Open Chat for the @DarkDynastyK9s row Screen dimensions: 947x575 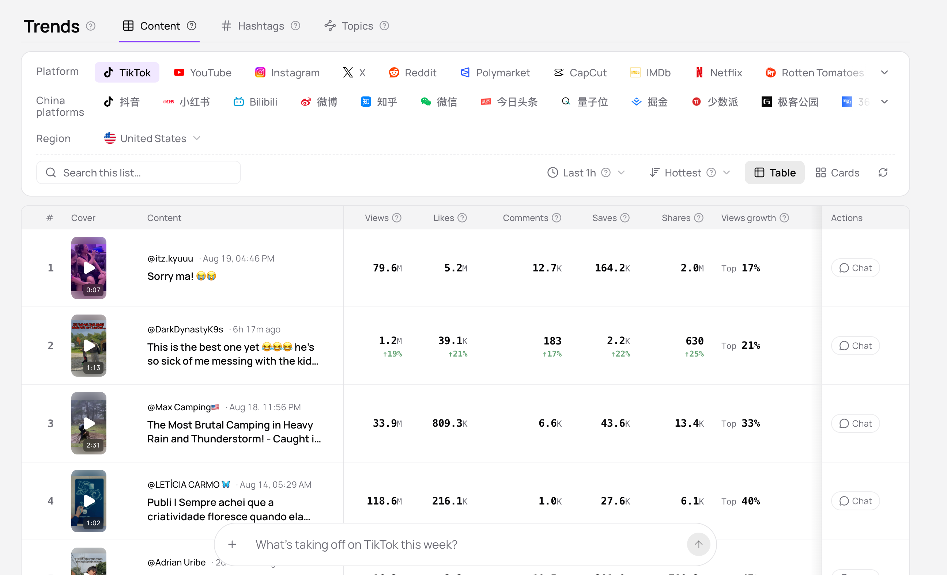point(855,346)
